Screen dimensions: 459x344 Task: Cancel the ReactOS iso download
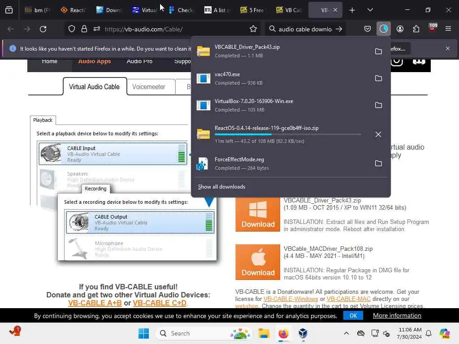(378, 134)
